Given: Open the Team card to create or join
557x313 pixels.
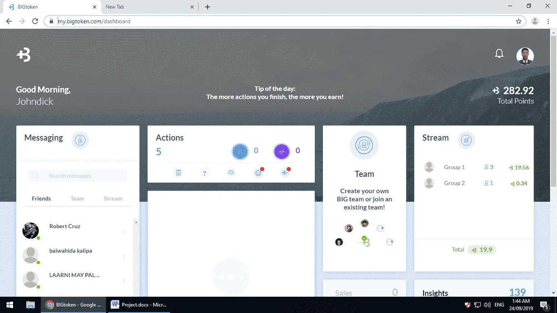Looking at the screenshot, I should pyautogui.click(x=365, y=198).
